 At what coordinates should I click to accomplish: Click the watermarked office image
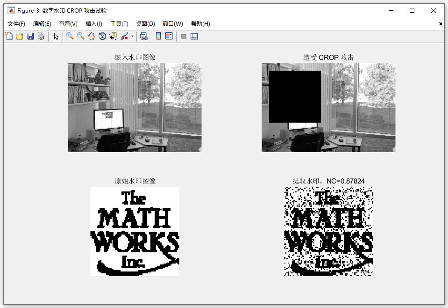(x=135, y=108)
